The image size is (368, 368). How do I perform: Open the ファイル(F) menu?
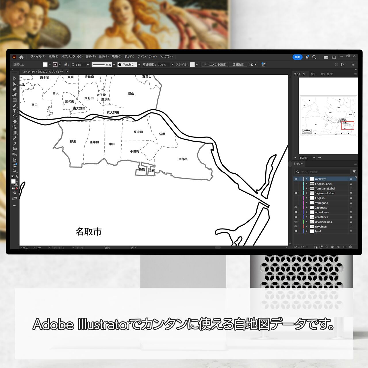[38, 57]
